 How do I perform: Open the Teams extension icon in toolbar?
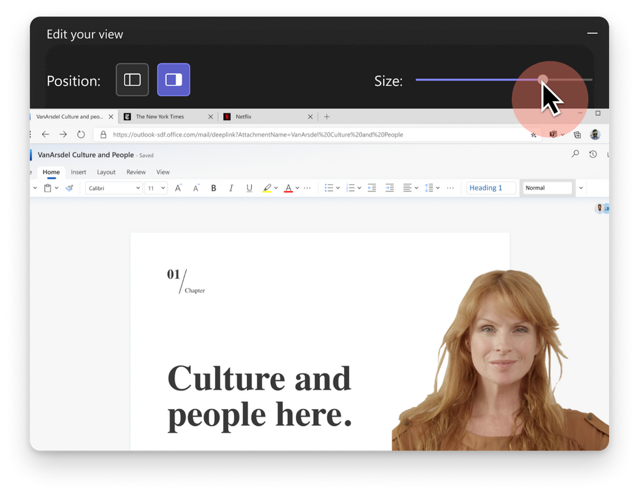click(553, 134)
